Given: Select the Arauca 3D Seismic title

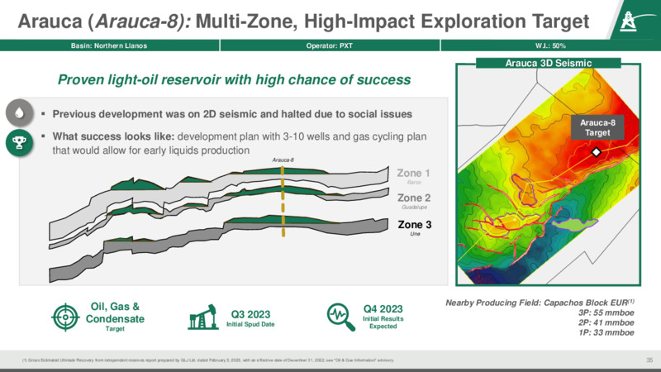Looking at the screenshot, I should point(549,64).
